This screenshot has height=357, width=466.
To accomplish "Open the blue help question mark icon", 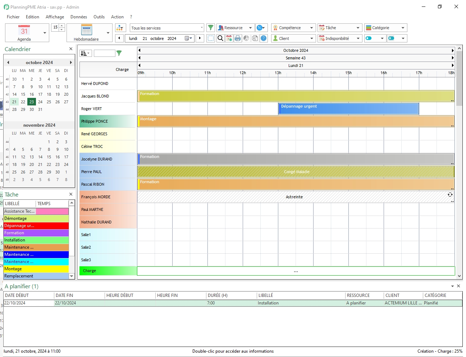I will (x=264, y=38).
